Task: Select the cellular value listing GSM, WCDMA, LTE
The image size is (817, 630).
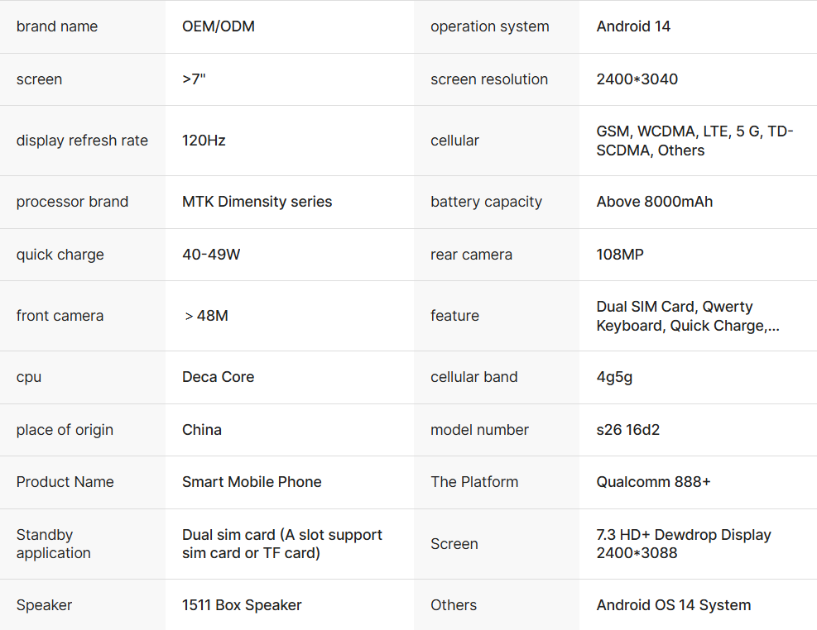Action: [x=694, y=141]
